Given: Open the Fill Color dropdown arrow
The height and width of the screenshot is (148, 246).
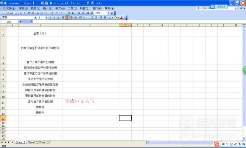Looking at the screenshot, I should point(118,17).
